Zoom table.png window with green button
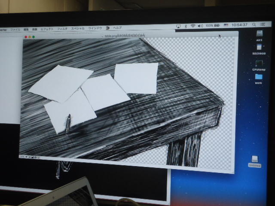 point(34,37)
